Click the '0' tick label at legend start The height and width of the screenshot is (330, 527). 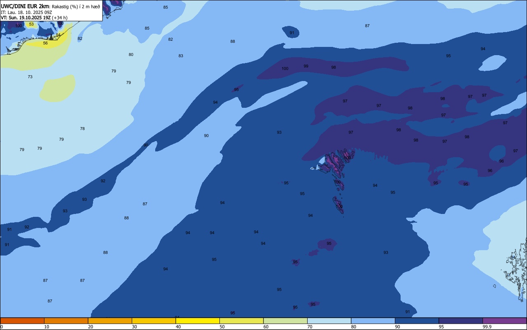click(x=2, y=327)
